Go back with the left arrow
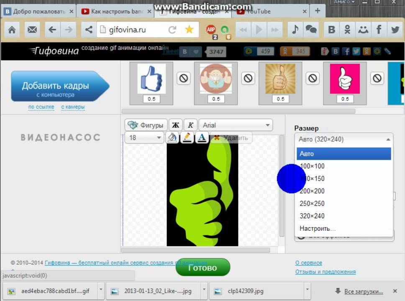 52,30
